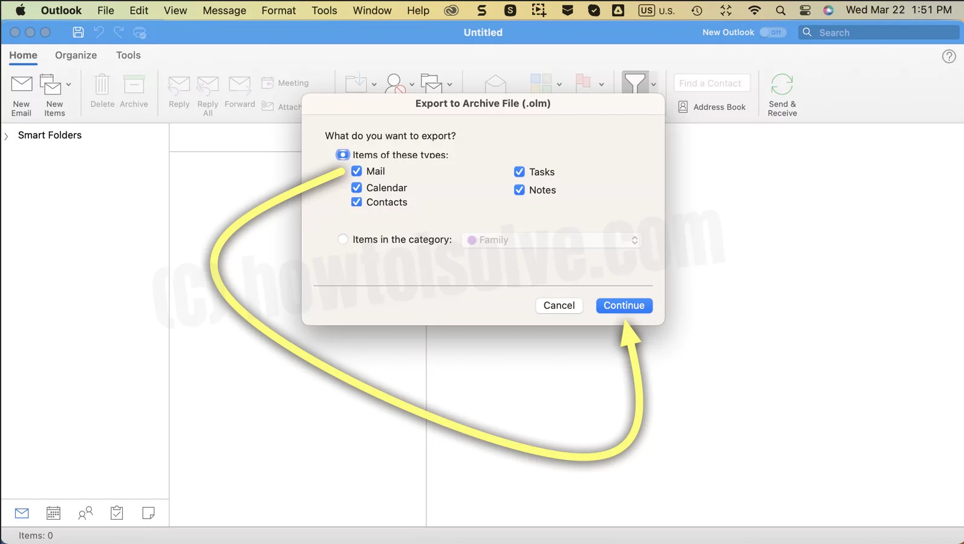Open the Control Center icon in menu bar
The height and width of the screenshot is (544, 964).
click(805, 10)
